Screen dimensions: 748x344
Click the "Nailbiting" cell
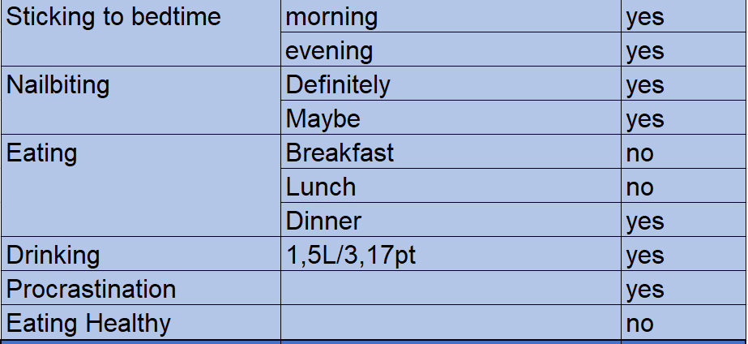pos(58,85)
